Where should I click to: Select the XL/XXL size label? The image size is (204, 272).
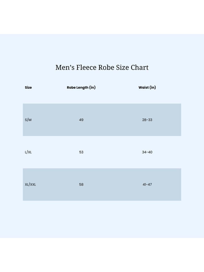30,184
